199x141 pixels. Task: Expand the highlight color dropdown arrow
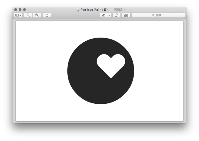tap(109, 15)
